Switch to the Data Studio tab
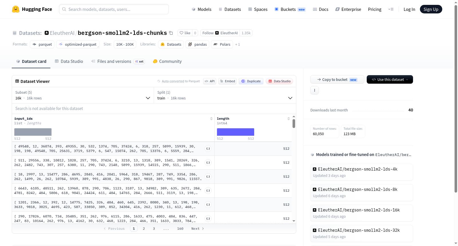This screenshot has height=246, width=458. pos(69,61)
